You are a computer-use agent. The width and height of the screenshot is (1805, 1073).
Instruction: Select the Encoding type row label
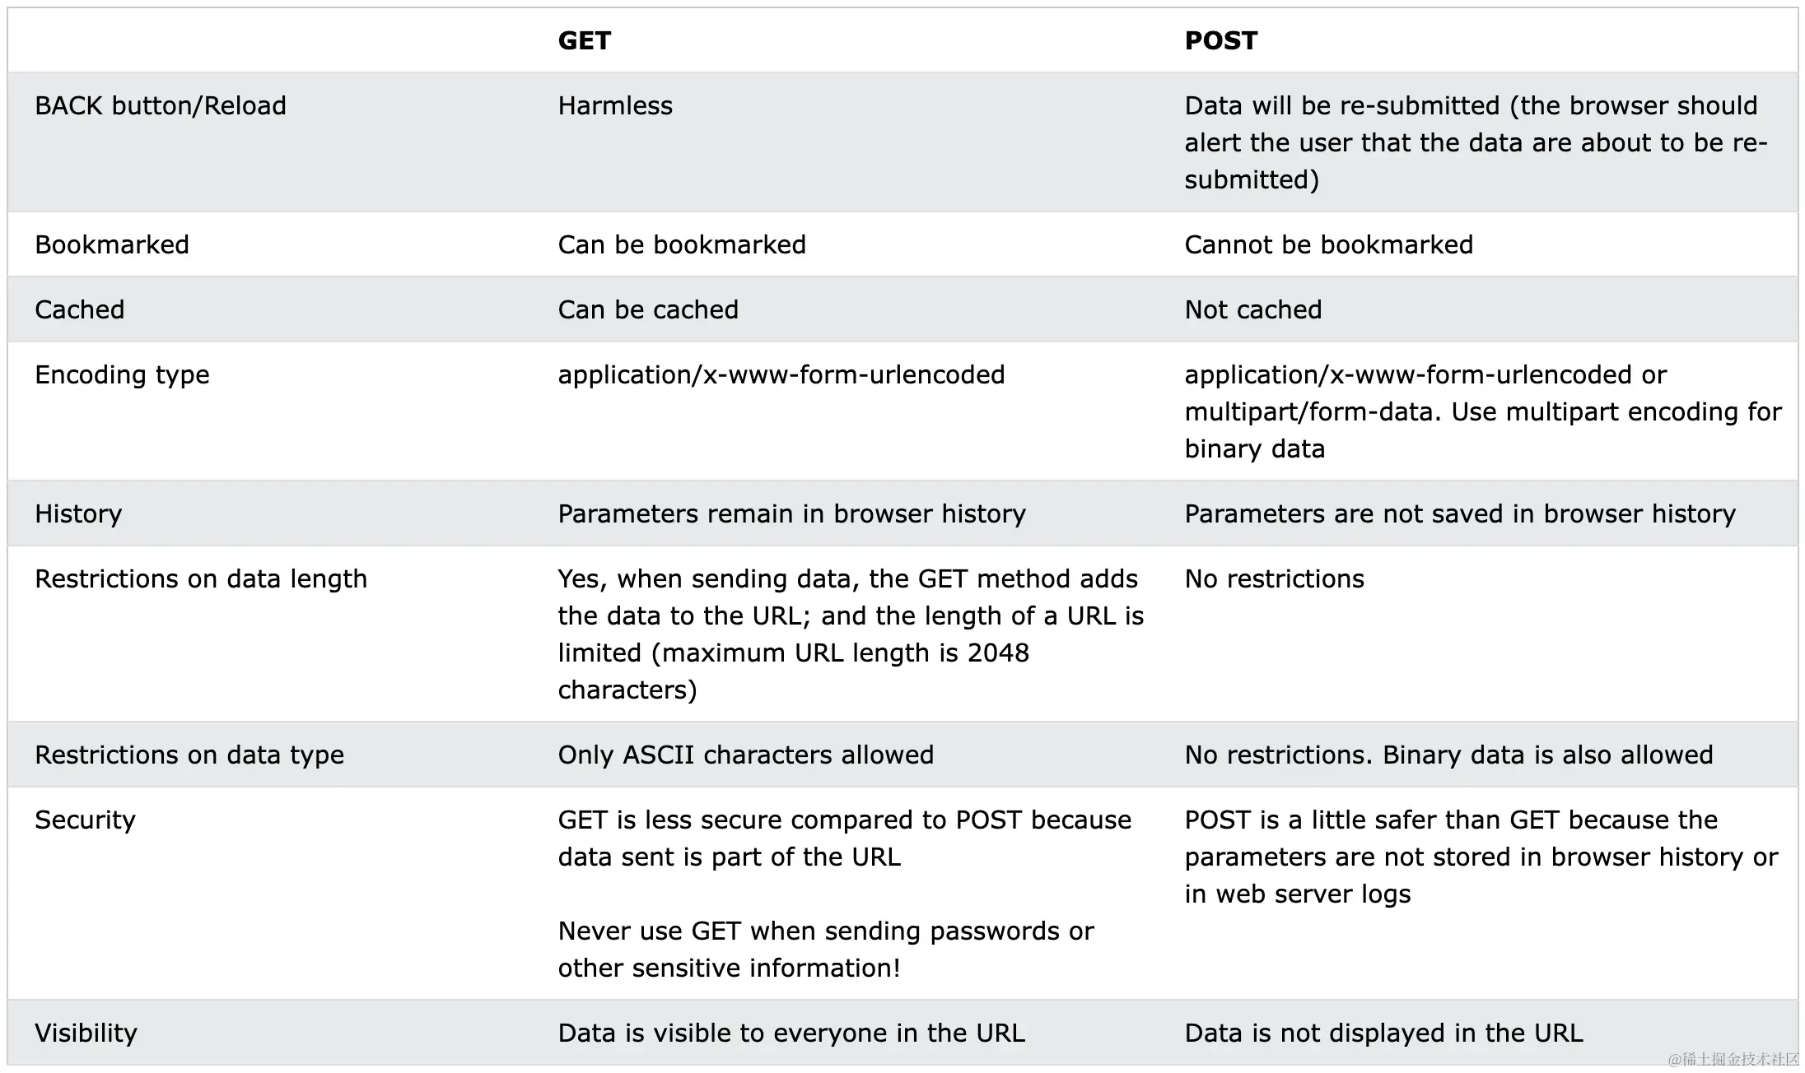click(122, 374)
